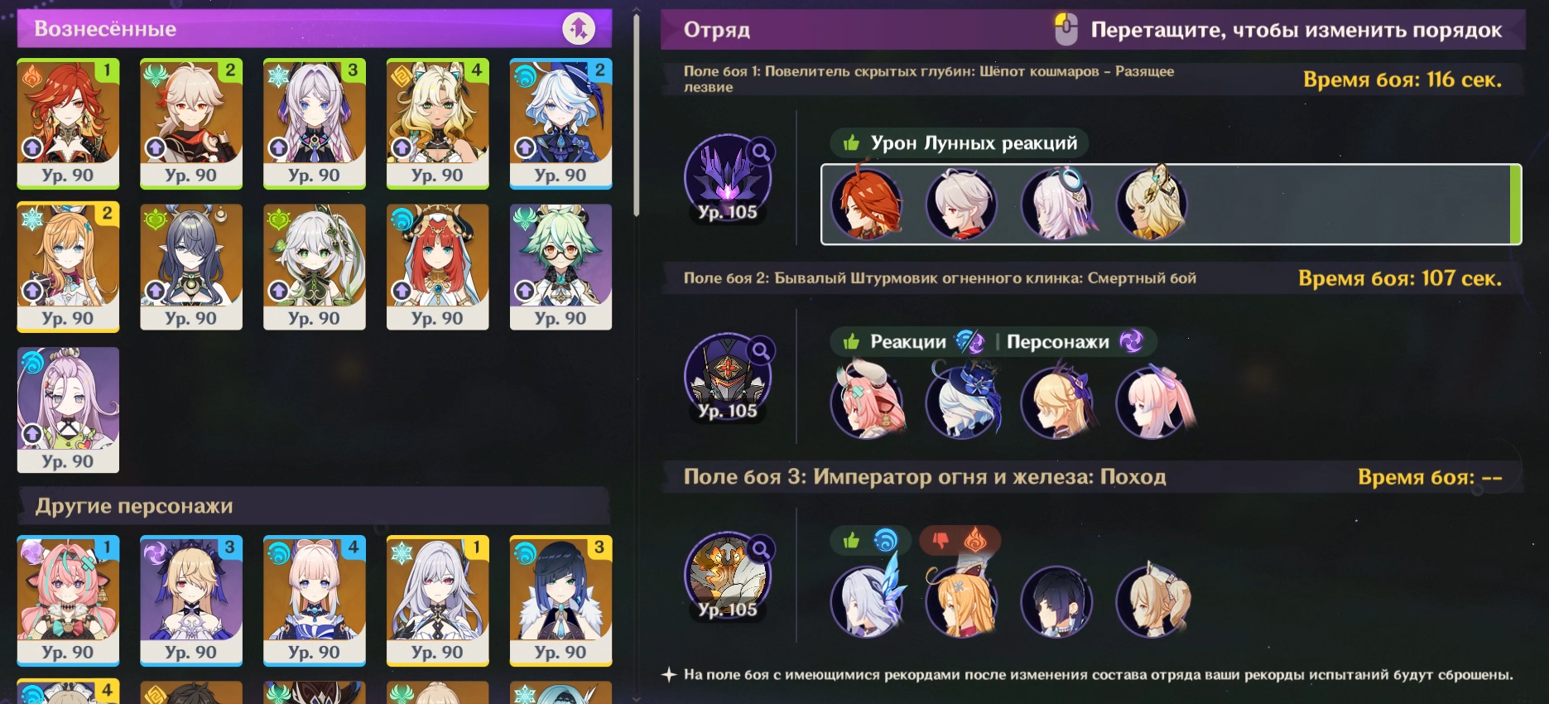This screenshot has width=1549, height=704.
Task: Click the character list vertical scrollbar
Action: pos(636,116)
